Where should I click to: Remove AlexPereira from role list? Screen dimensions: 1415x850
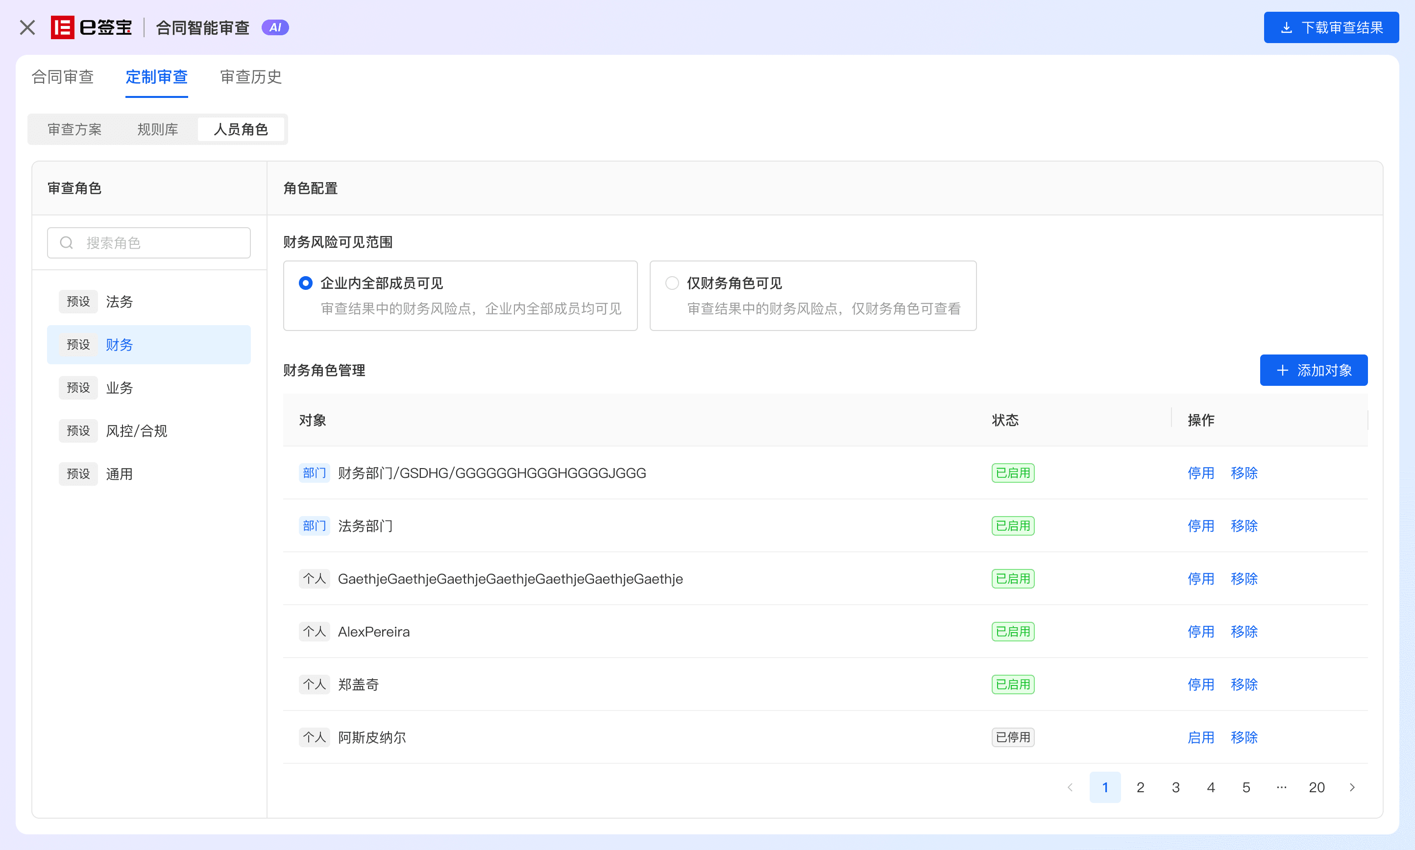(1244, 632)
